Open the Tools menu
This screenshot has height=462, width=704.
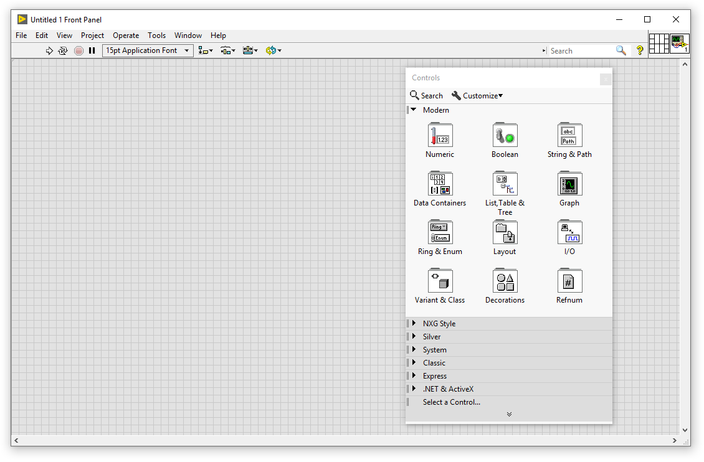click(x=157, y=35)
